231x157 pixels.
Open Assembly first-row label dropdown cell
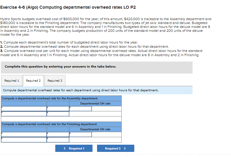coord(24,109)
